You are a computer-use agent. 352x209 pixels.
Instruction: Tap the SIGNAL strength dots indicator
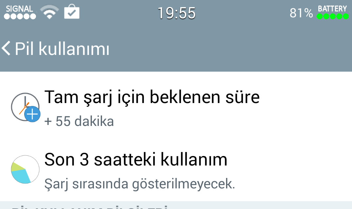pos(20,16)
